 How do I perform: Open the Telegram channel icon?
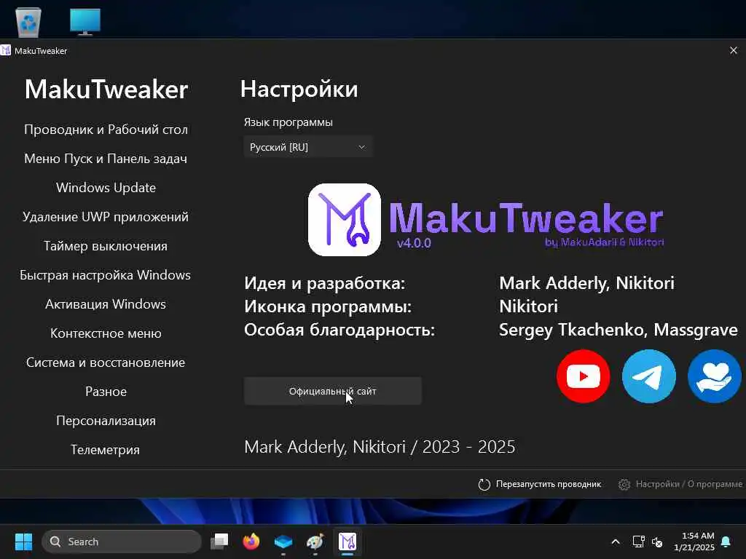point(649,376)
